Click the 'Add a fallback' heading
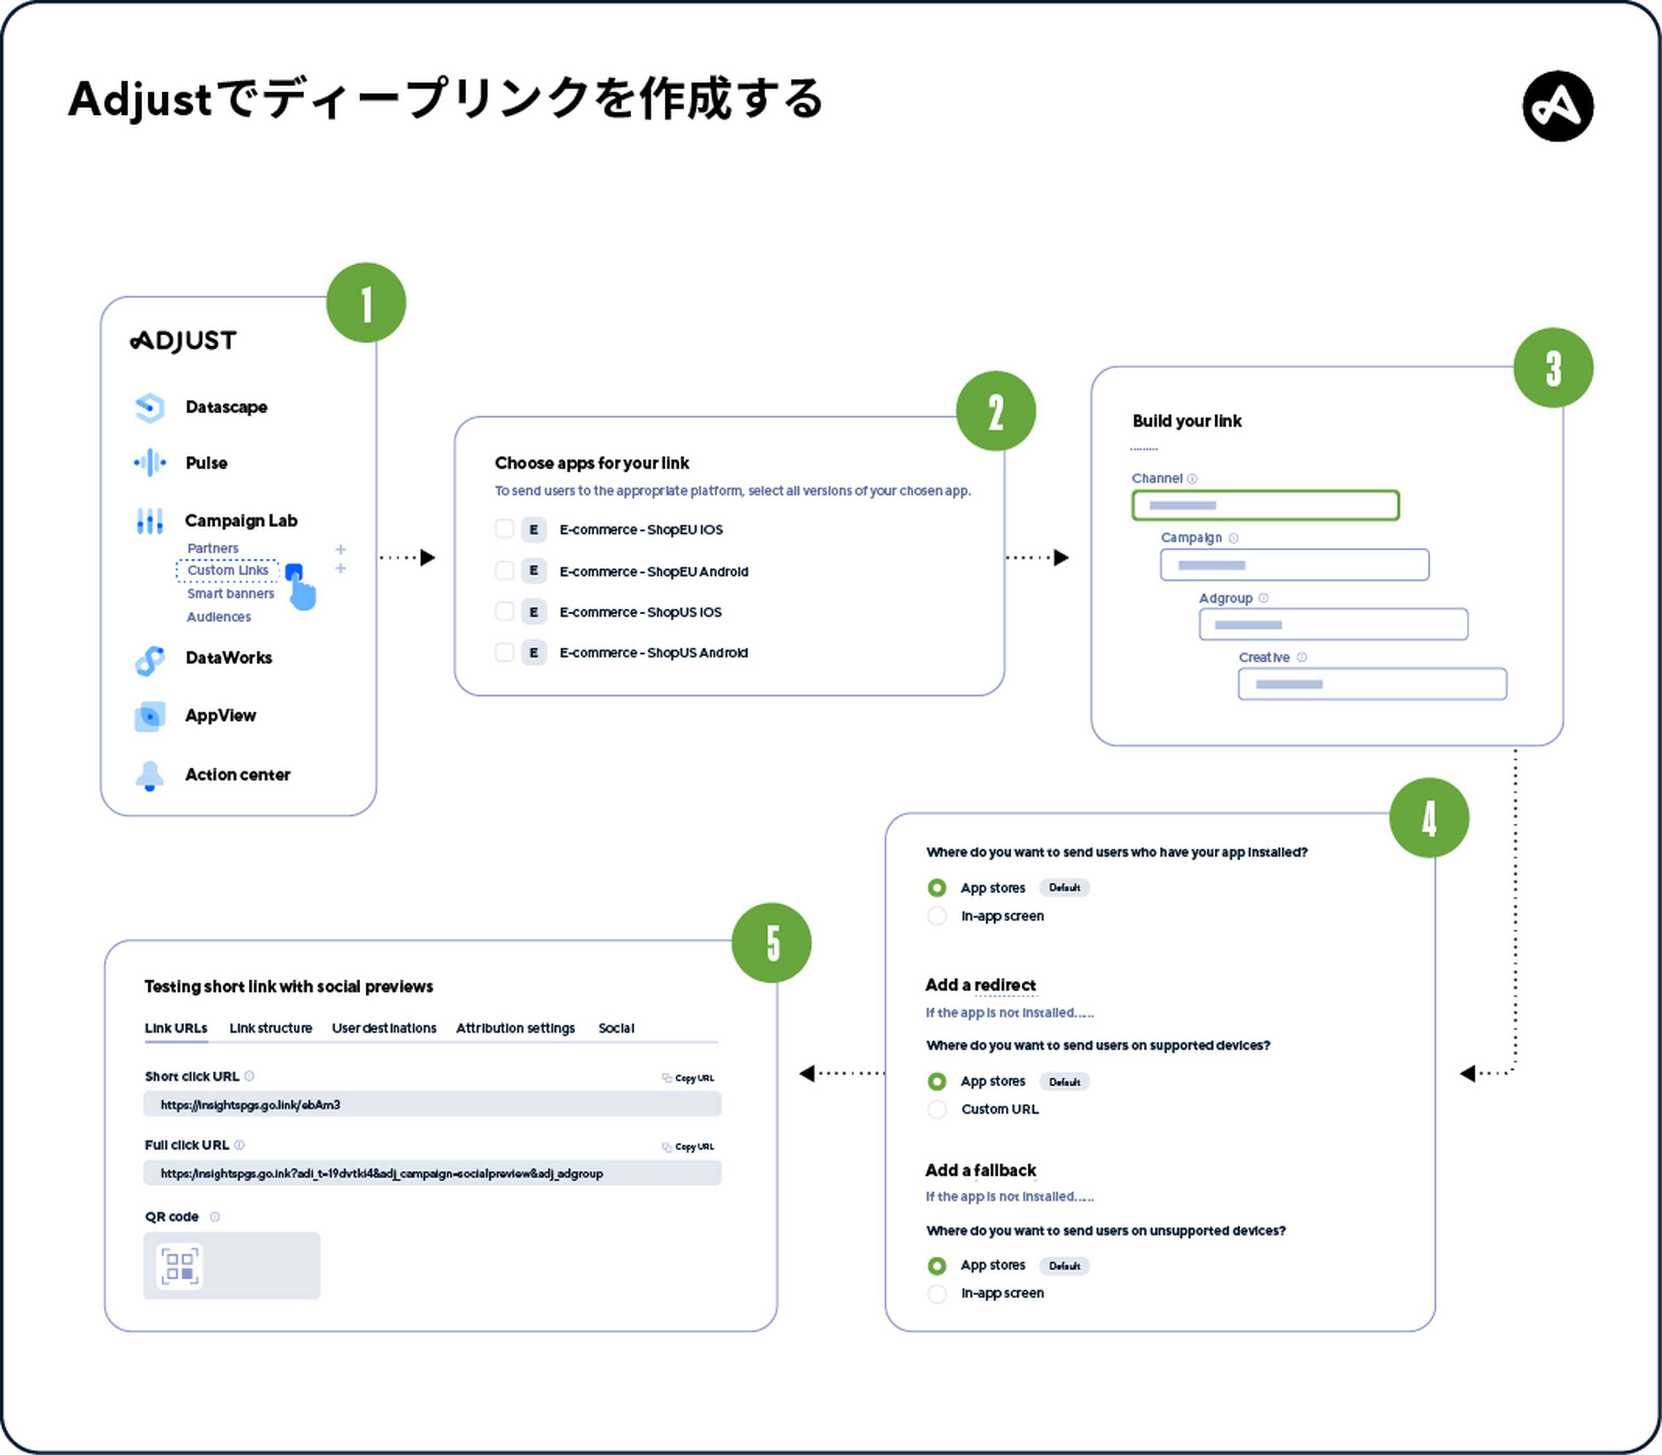The height and width of the screenshot is (1455, 1662). pos(981,1170)
